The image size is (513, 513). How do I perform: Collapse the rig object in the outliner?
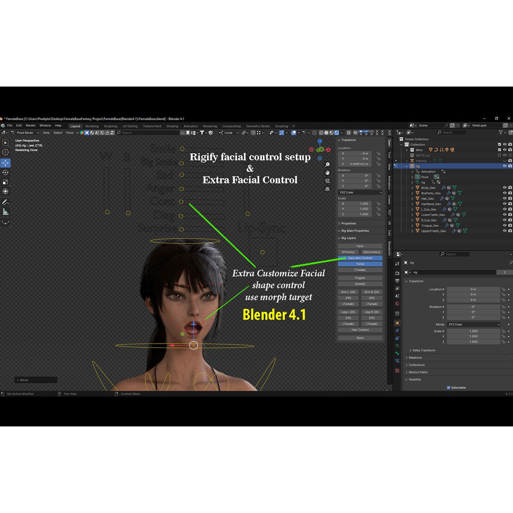tap(407, 166)
